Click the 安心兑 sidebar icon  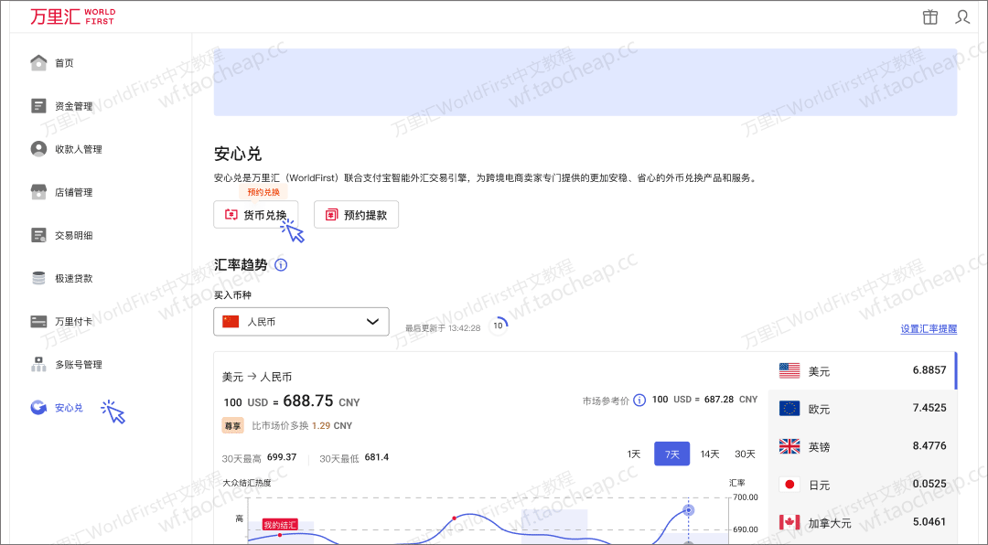[x=38, y=408]
